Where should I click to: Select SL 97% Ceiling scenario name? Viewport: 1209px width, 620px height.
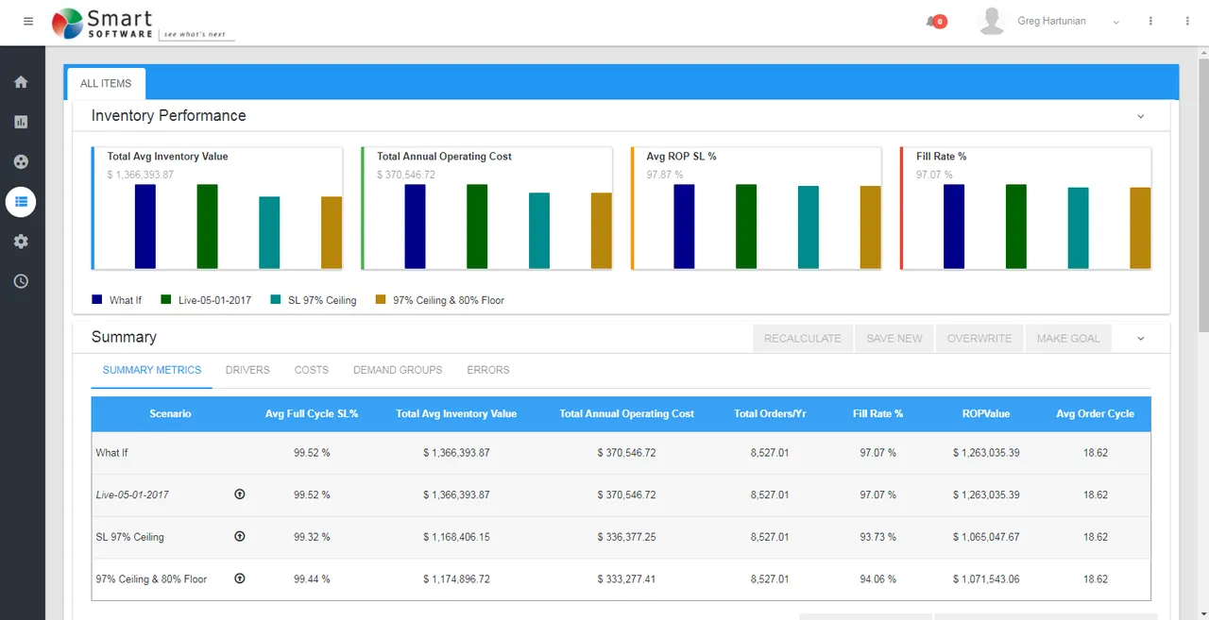129,537
